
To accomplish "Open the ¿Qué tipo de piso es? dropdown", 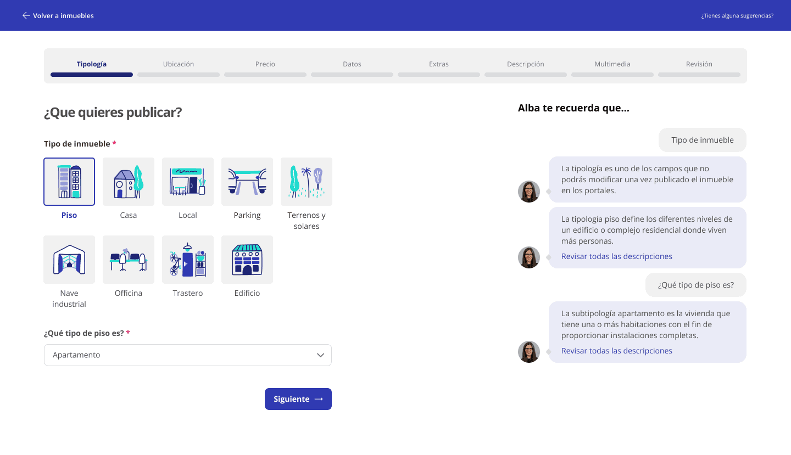I will (188, 355).
